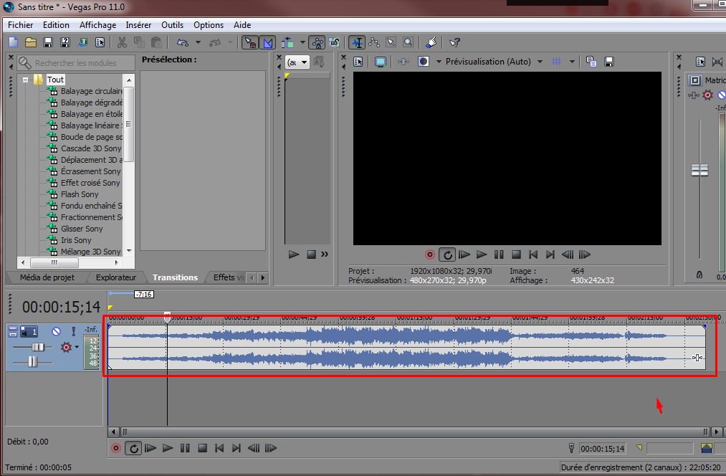The height and width of the screenshot is (476, 726).
Task: Open an existing project via folder icon
Action: tap(31, 43)
